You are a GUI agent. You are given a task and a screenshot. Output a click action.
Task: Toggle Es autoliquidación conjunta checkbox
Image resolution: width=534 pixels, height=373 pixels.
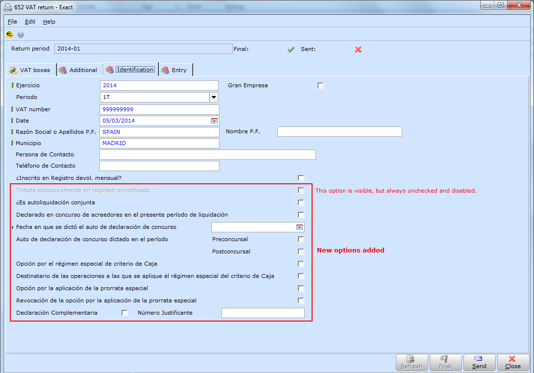301,203
